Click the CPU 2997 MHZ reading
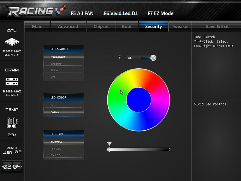Viewport: 241px width, 181px height. pos(12,51)
